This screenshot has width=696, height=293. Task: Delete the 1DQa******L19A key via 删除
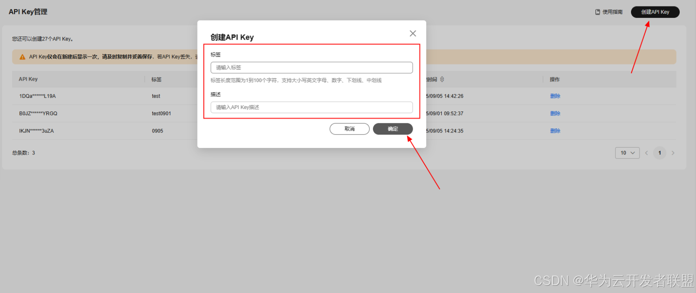[555, 96]
